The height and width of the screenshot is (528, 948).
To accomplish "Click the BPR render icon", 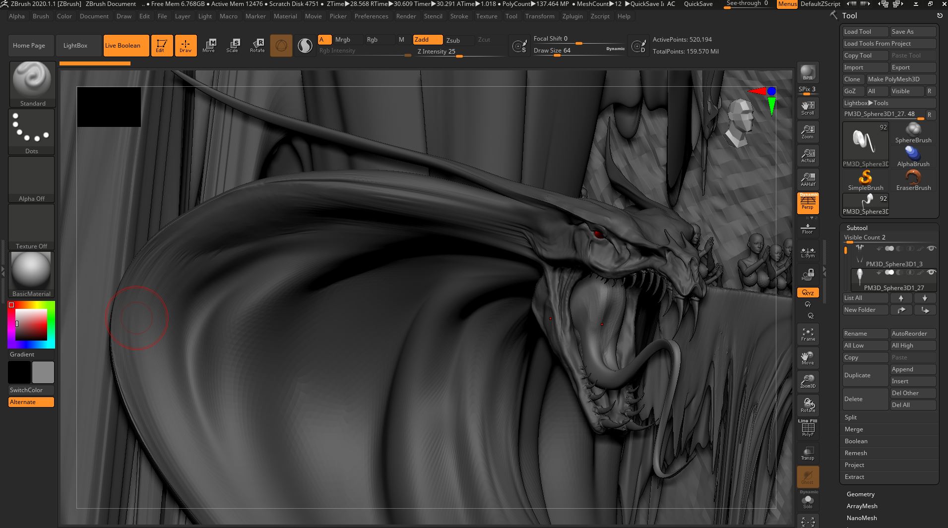I will [808, 72].
